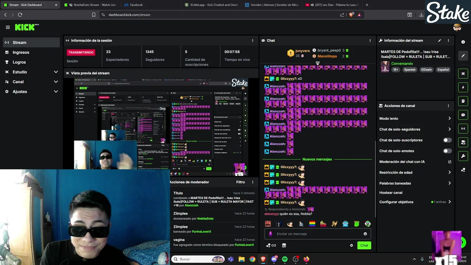
Task: Open Palabras baneadas options chevron
Action: pyautogui.click(x=449, y=183)
